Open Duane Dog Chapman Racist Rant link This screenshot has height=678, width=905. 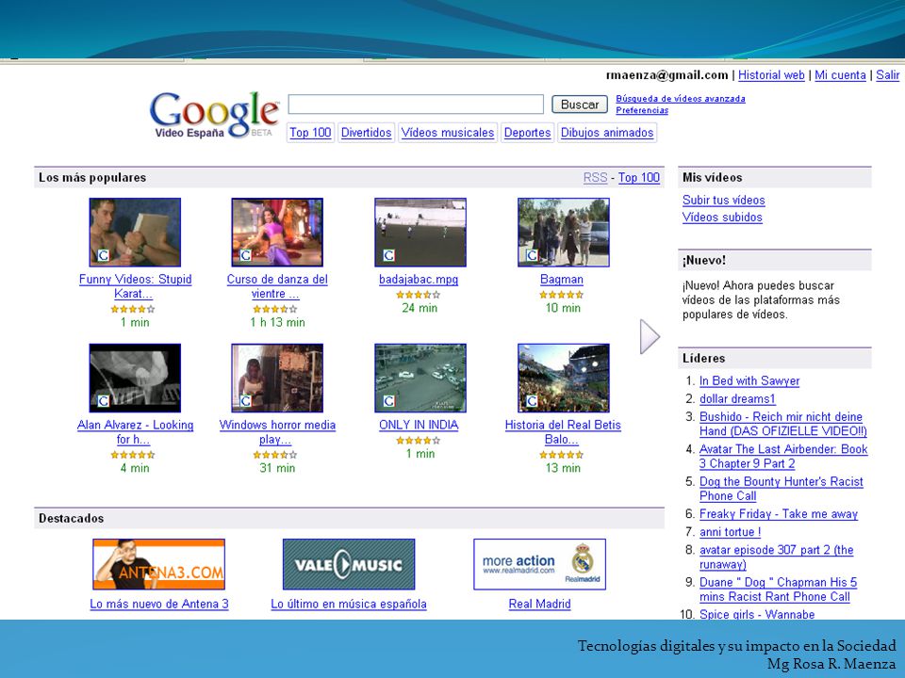click(x=778, y=589)
